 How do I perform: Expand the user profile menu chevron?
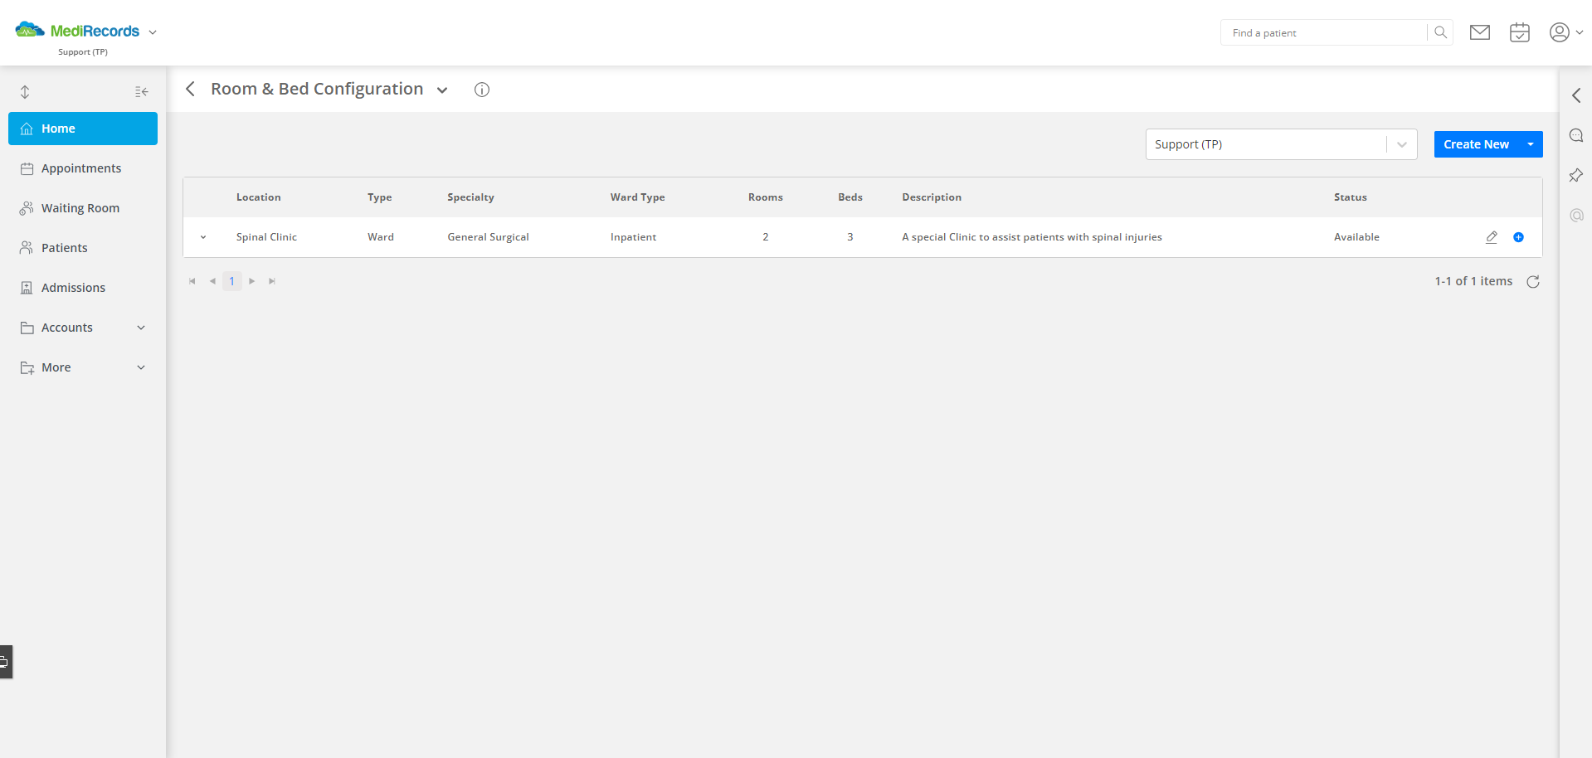pos(1580,32)
